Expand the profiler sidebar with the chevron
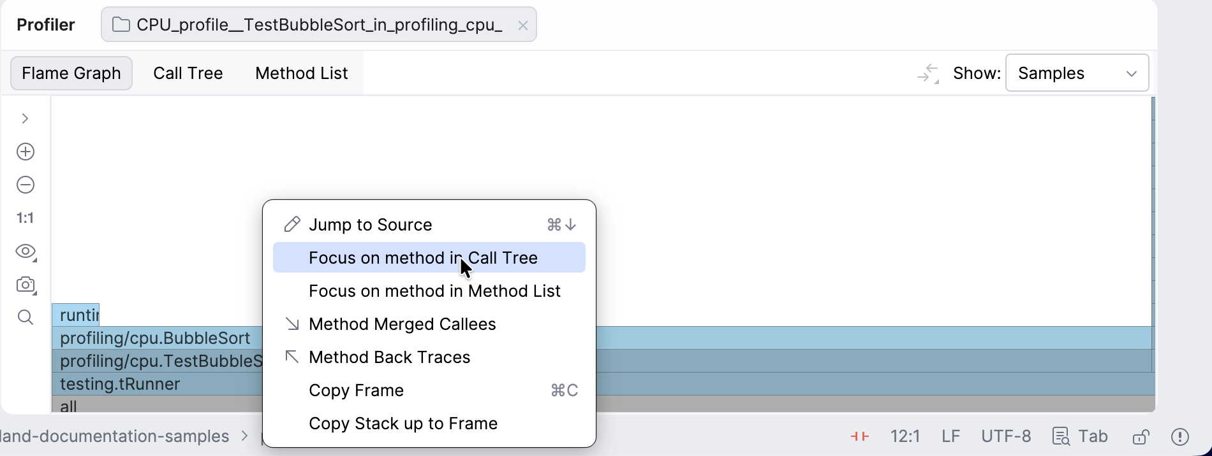The image size is (1212, 456). click(x=25, y=118)
